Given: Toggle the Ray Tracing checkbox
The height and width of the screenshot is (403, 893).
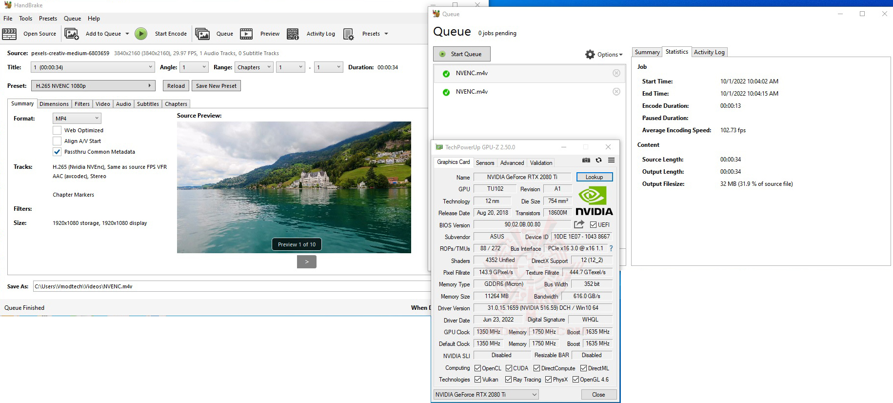Looking at the screenshot, I should [x=509, y=380].
